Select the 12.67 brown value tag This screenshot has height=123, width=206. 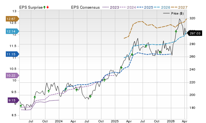[13, 19]
